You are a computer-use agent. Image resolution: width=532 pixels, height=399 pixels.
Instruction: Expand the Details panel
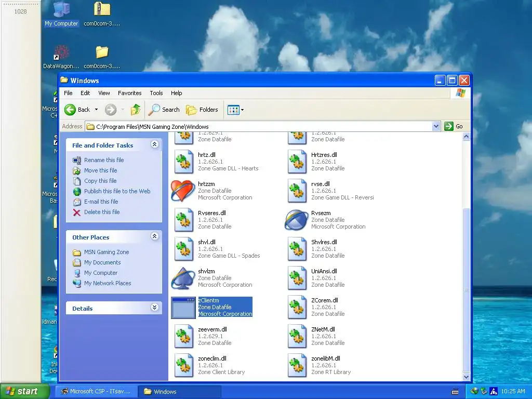point(154,308)
